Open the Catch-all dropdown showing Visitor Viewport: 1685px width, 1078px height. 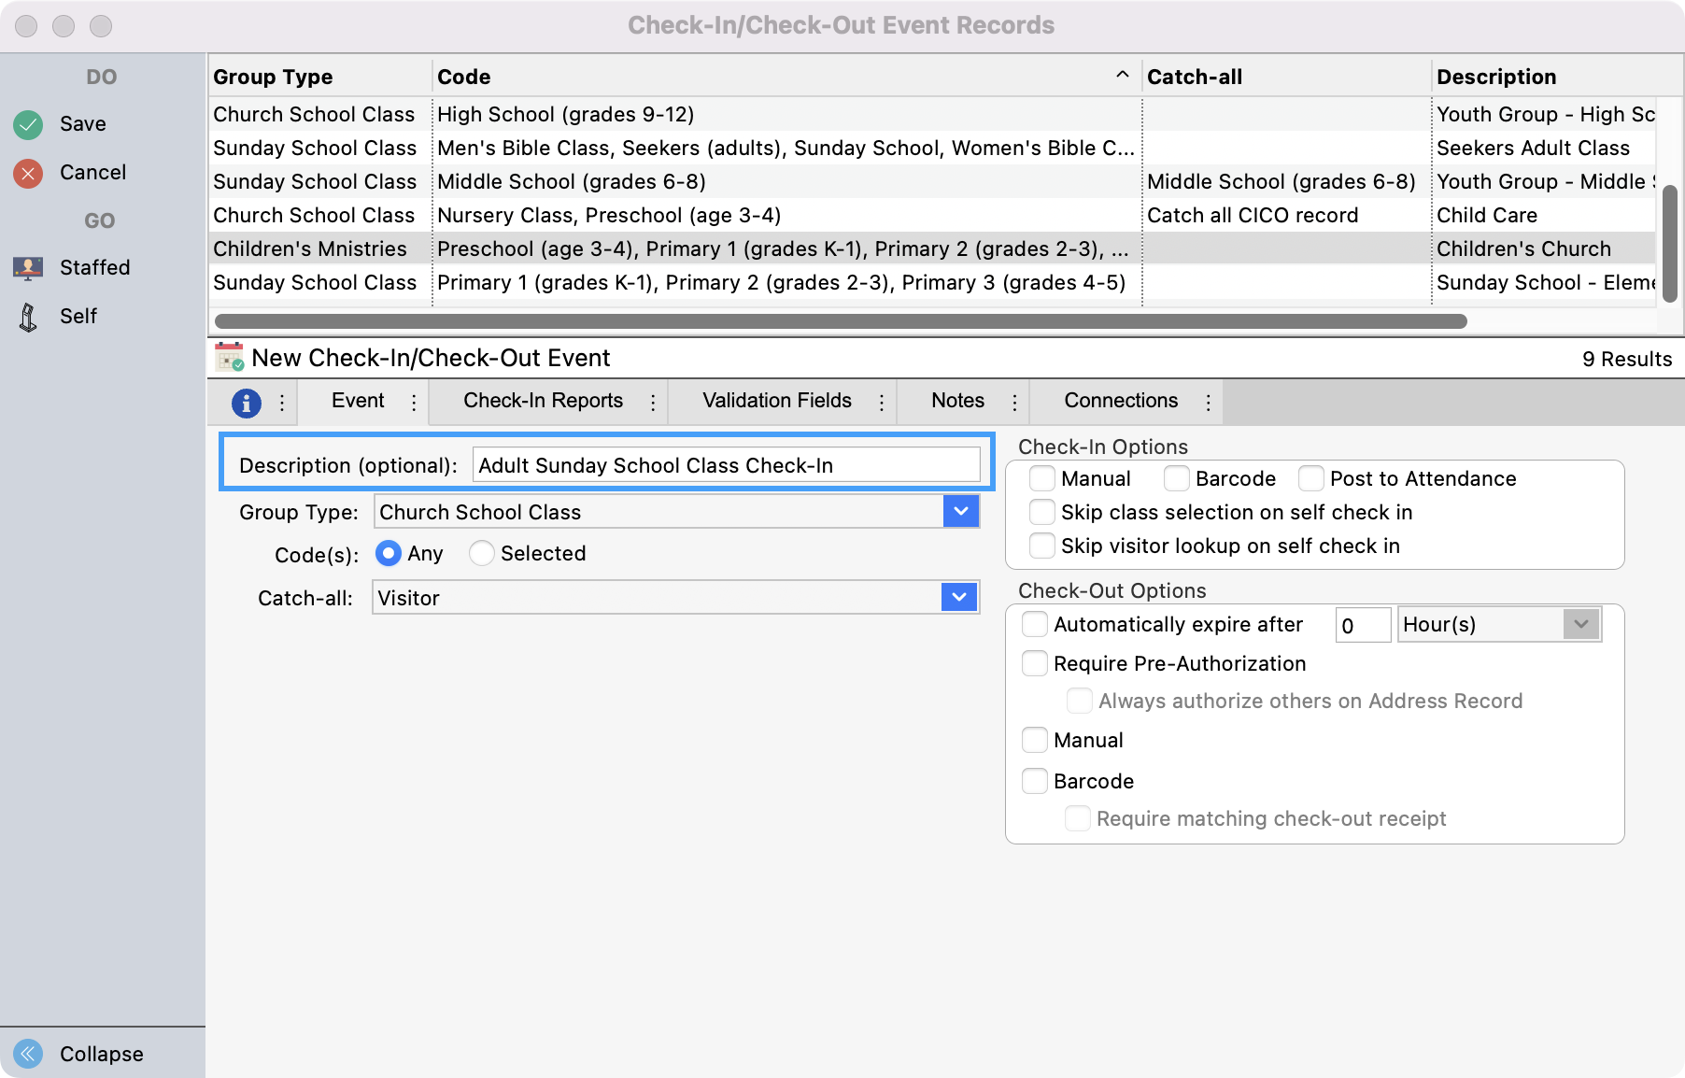pyautogui.click(x=960, y=597)
